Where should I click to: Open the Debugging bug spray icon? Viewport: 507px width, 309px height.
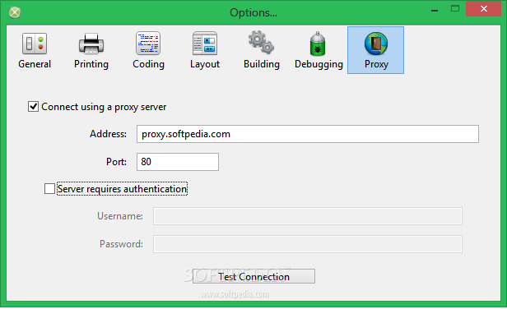tap(318, 44)
